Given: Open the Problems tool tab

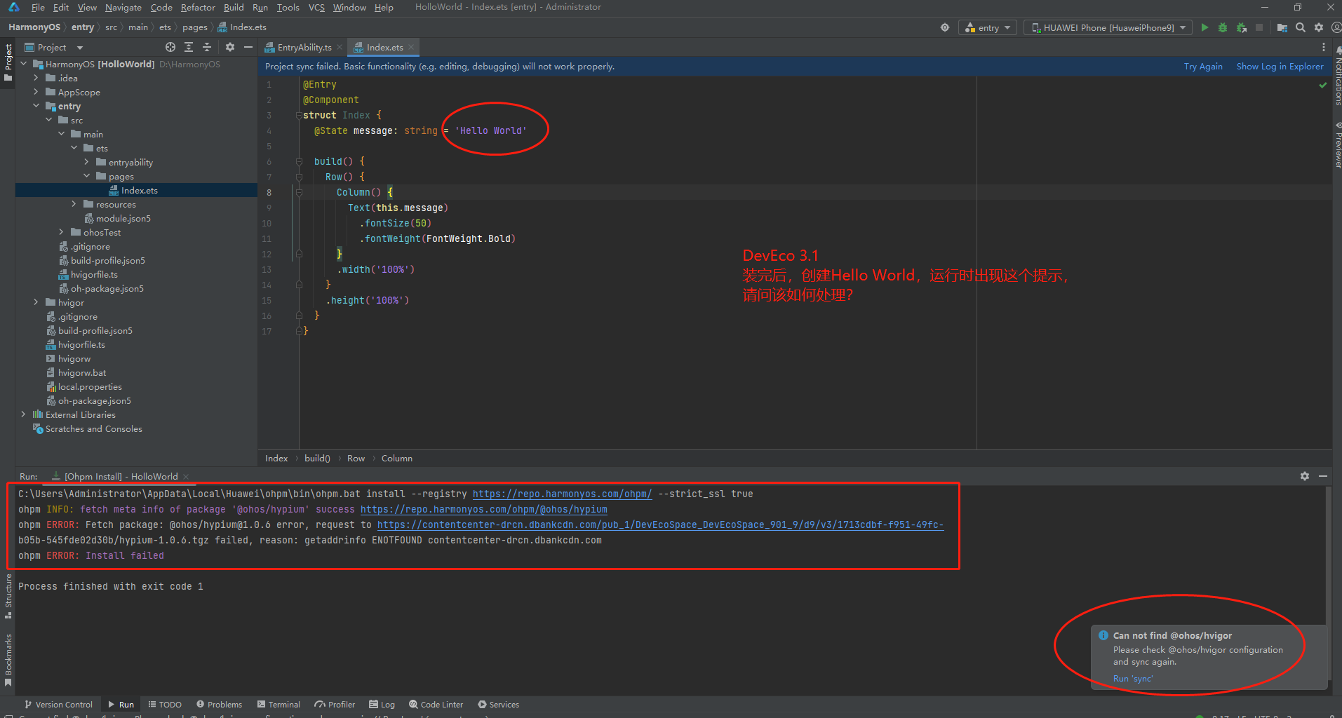Looking at the screenshot, I should coord(220,705).
